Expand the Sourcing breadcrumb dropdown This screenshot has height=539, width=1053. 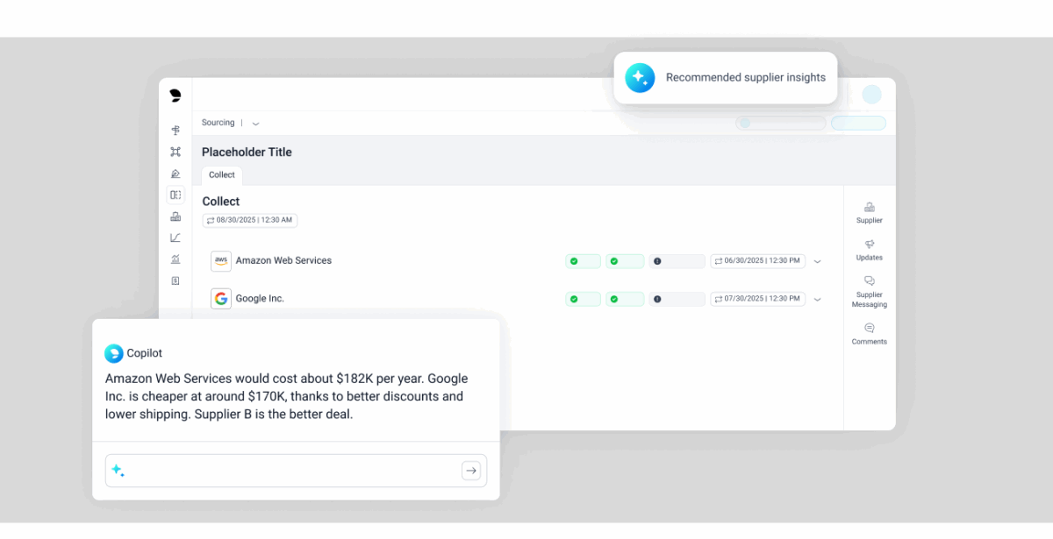pyautogui.click(x=255, y=124)
